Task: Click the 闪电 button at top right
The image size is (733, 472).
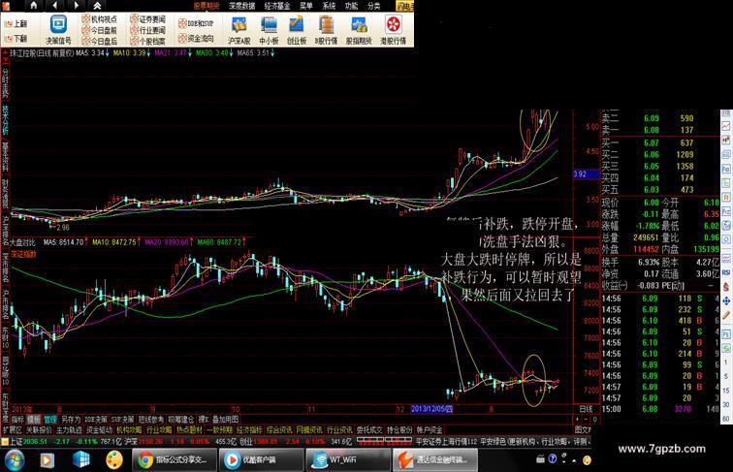Action: tap(405, 6)
